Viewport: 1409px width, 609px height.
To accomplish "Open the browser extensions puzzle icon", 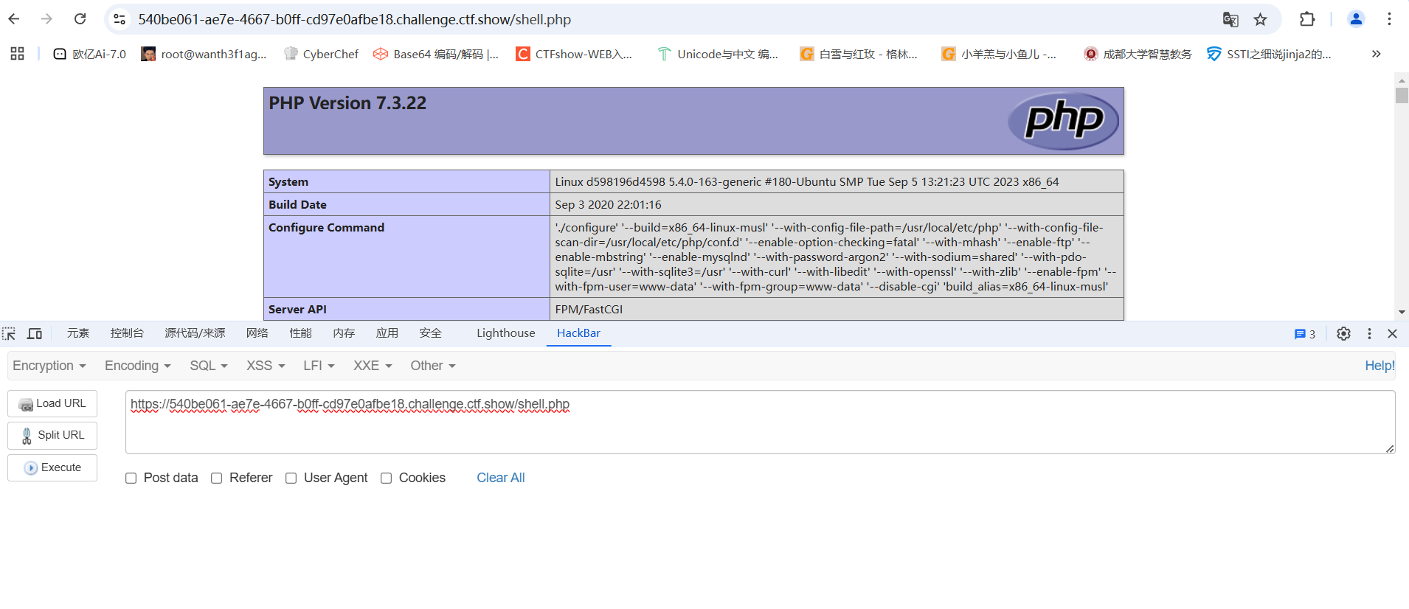I will click(x=1307, y=19).
